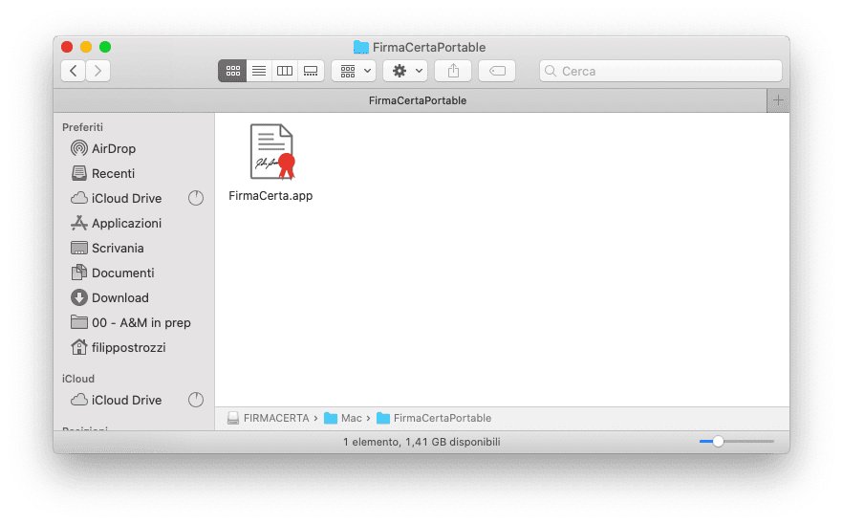The image size is (843, 524).
Task: Click FirmaCertaPortable in path bar
Action: coord(434,418)
